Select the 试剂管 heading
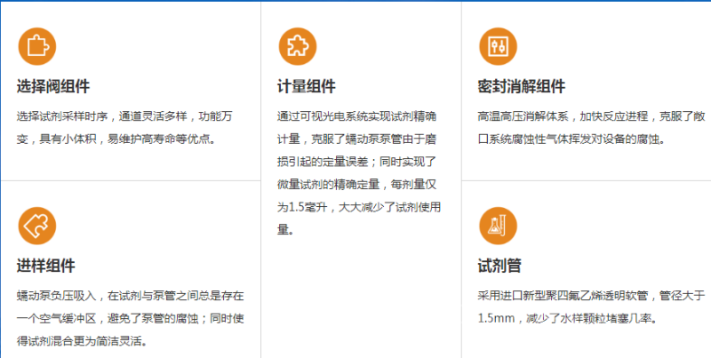 pyautogui.click(x=499, y=266)
